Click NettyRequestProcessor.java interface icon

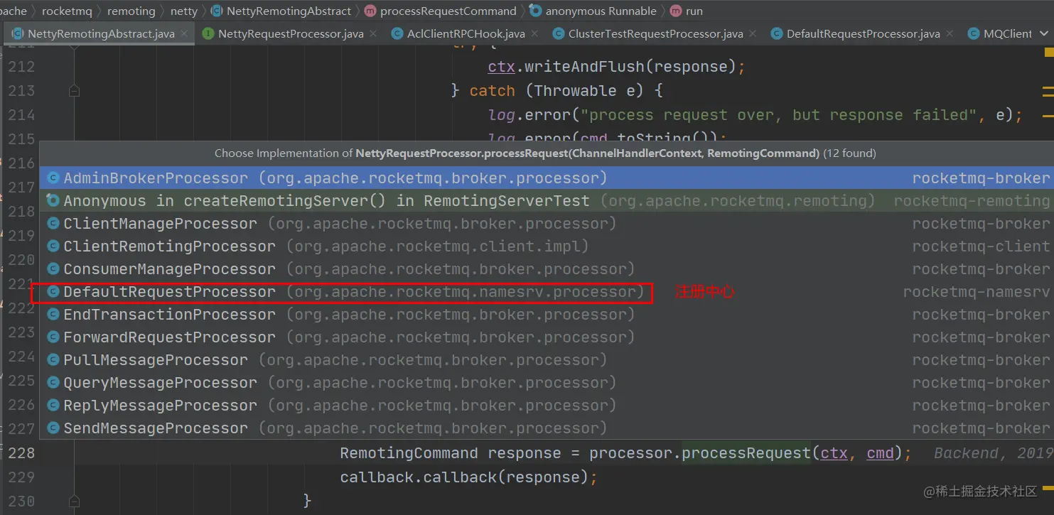(x=208, y=33)
